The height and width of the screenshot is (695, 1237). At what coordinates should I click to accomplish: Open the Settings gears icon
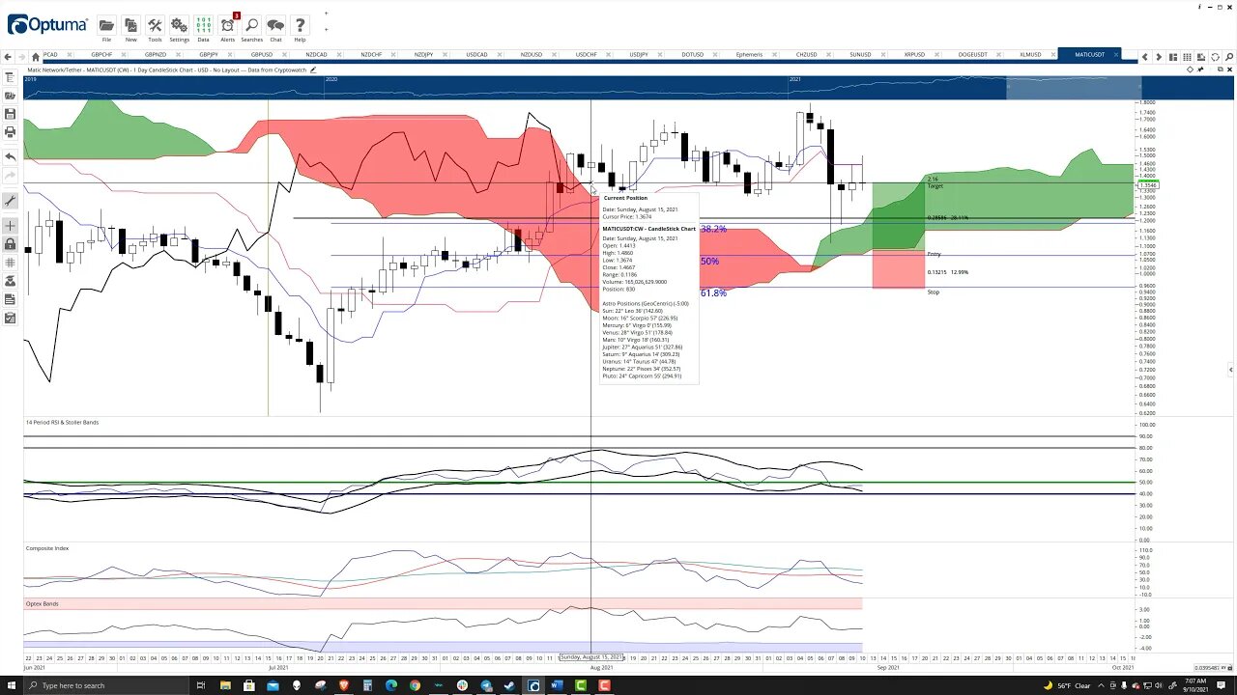(x=179, y=26)
